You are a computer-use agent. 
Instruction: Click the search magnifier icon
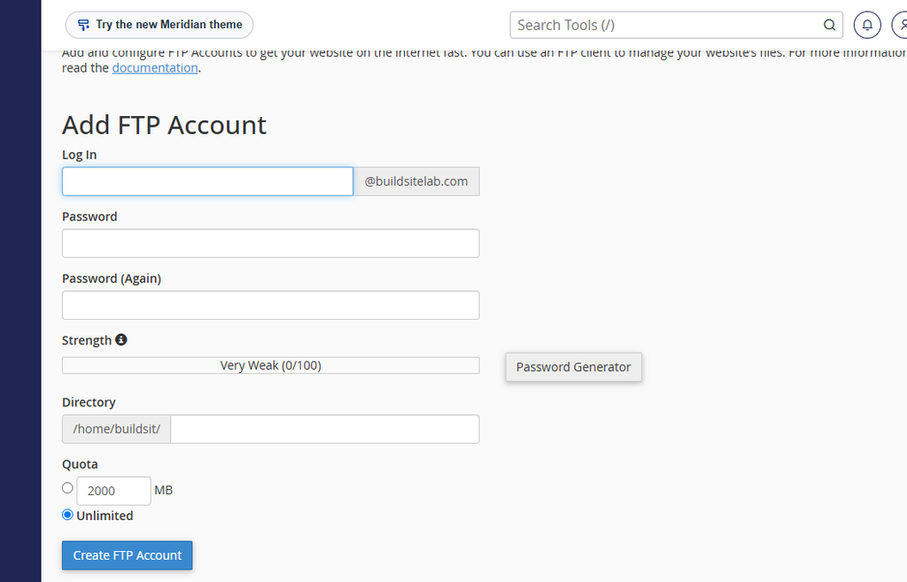point(829,25)
